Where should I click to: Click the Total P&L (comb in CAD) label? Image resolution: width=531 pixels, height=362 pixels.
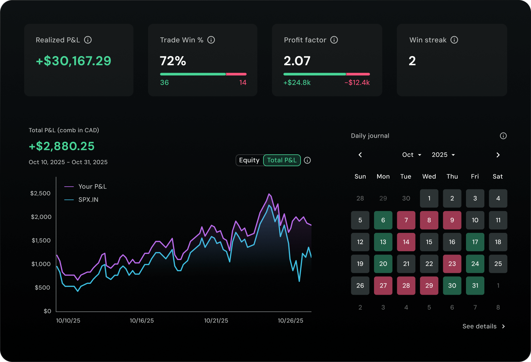click(64, 130)
